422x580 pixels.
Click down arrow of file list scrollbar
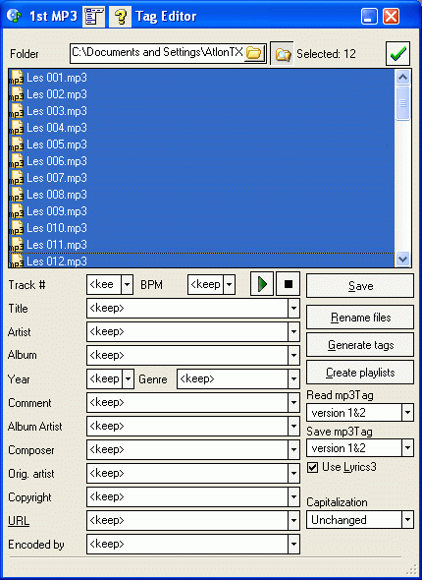click(402, 259)
